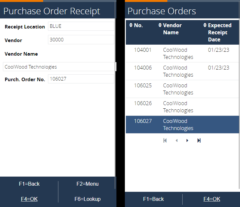Select purchase order row 104006
The width and height of the screenshot is (240, 207).
182,71
